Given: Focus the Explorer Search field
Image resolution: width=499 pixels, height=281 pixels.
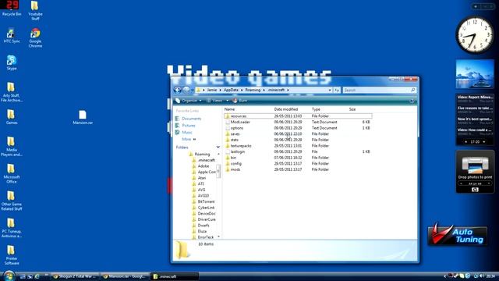Looking at the screenshot, I should pyautogui.click(x=380, y=91).
